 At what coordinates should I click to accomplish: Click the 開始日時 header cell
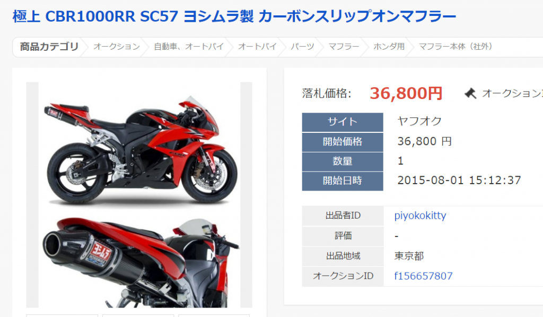pos(343,181)
